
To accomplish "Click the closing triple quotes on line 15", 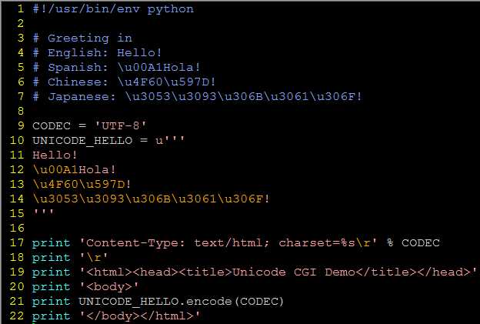I will pos(44,212).
